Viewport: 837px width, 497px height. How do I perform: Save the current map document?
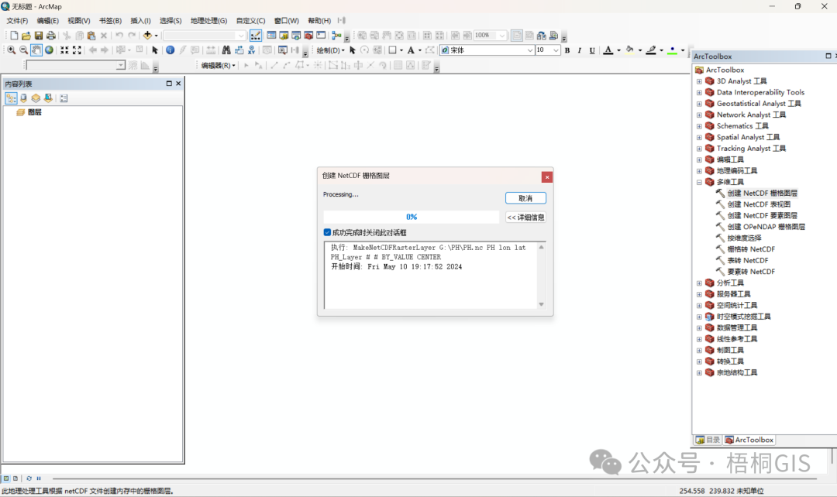(39, 36)
